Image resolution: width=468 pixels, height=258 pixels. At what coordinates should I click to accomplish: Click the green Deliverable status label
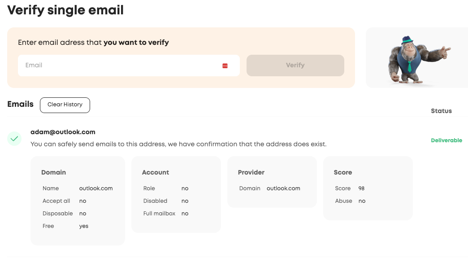pos(446,140)
